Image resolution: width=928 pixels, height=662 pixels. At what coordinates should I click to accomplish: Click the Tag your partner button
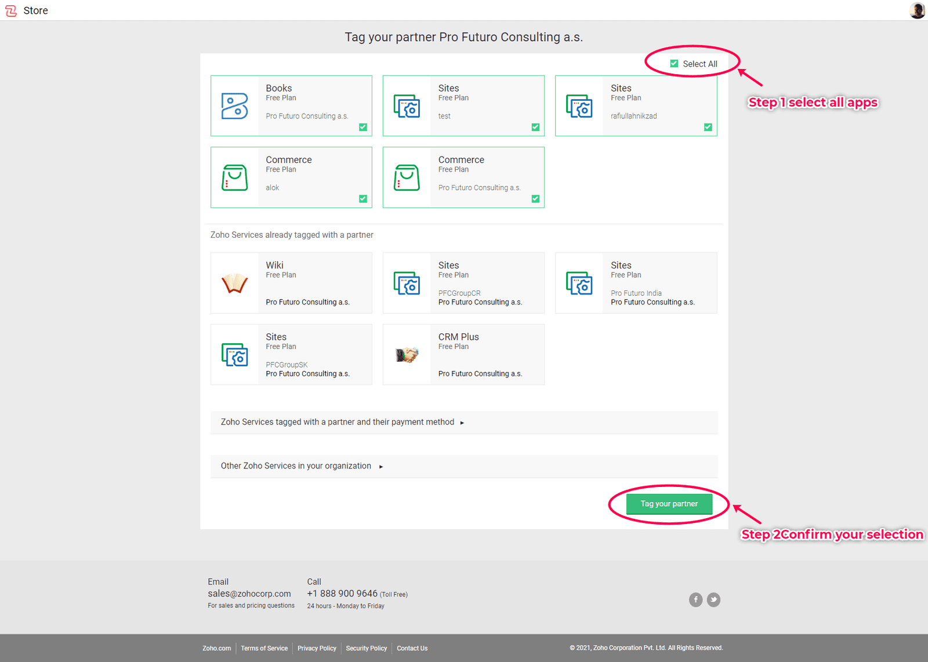(x=669, y=504)
